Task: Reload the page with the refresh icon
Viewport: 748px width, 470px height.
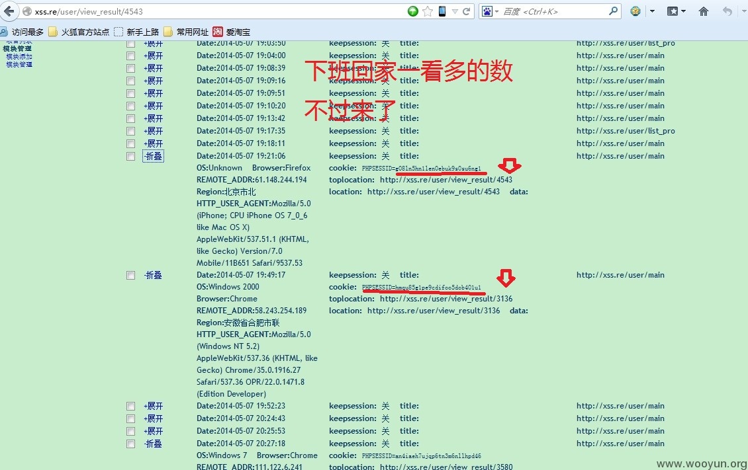Action: (x=466, y=11)
